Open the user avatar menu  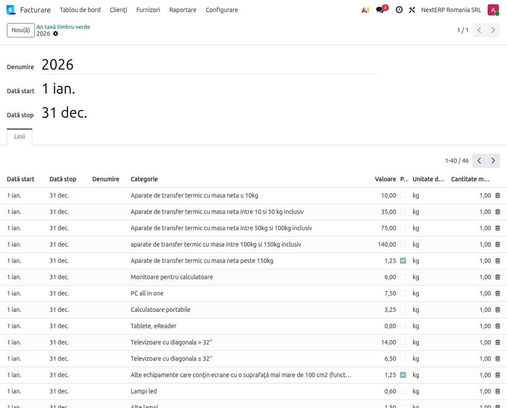point(493,10)
